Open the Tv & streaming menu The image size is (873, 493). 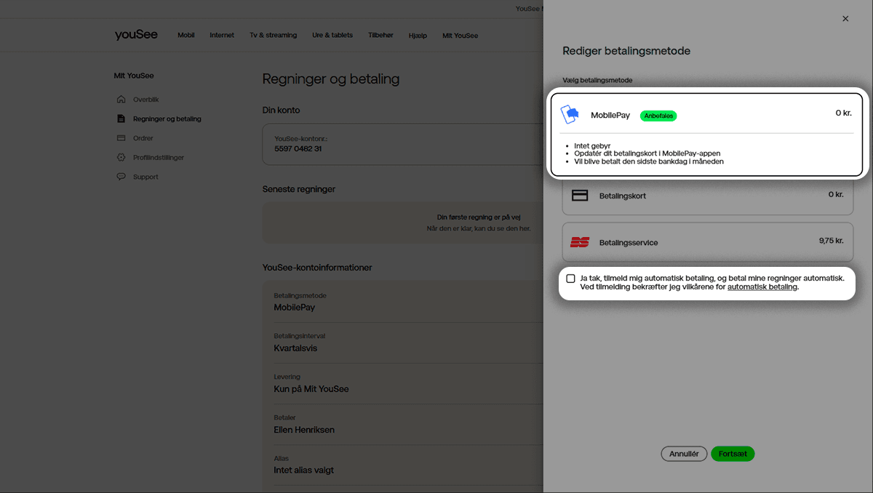[273, 36]
